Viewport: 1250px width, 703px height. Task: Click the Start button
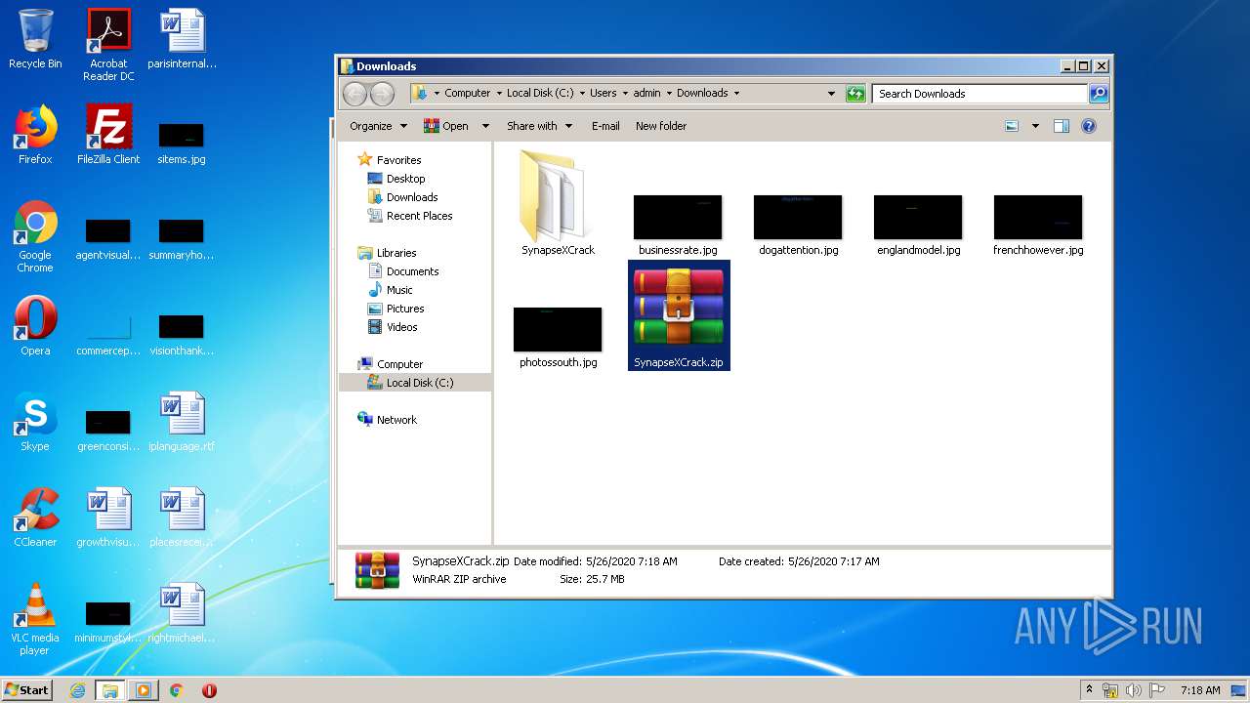(x=27, y=690)
